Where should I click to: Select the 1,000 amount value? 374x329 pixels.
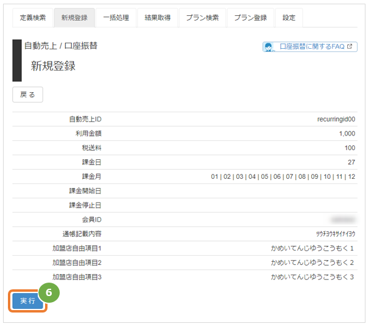coord(347,134)
